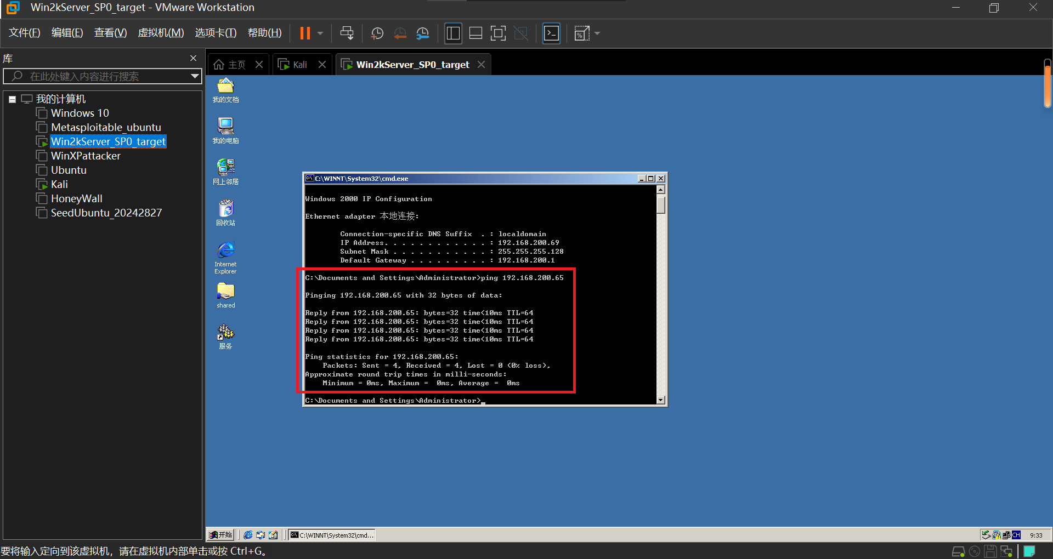Click the stretch guest display icon
The image size is (1053, 559).
(x=581, y=33)
